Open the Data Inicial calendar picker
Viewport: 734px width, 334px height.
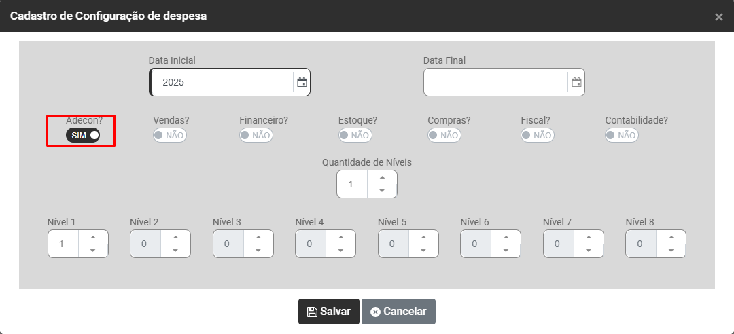[x=302, y=82]
